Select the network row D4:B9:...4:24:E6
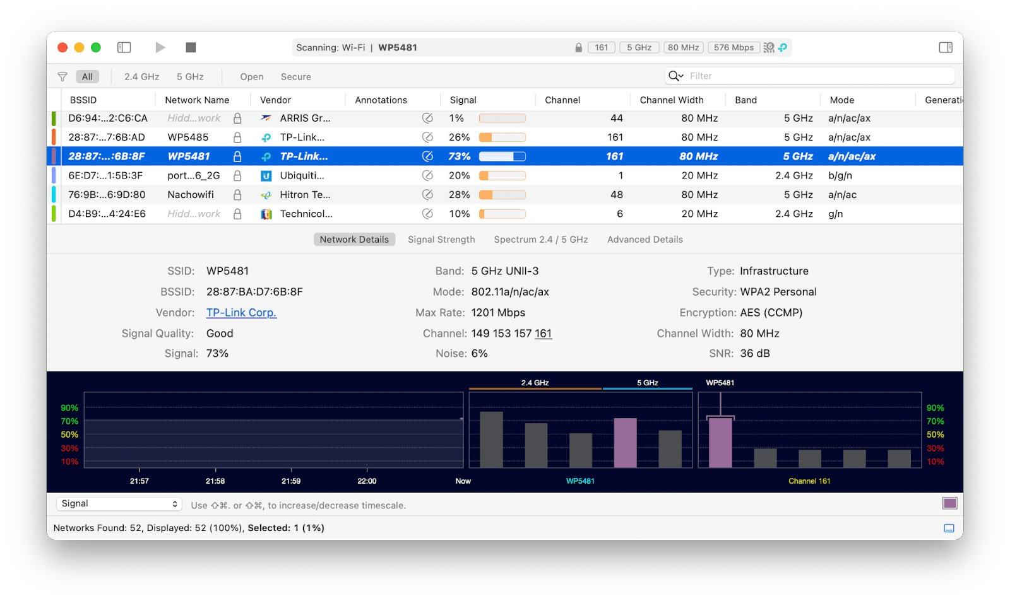Image resolution: width=1010 pixels, height=601 pixels. 505,214
